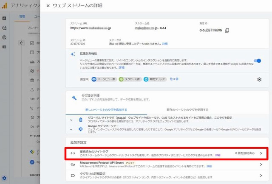Screen dimensions: 272x184
Task: Click the Property Access Management people icon
Action: (32, 61)
